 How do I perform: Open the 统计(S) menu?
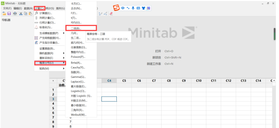[x=50, y=8]
